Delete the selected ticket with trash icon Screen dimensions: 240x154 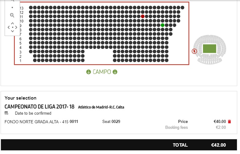point(229,122)
